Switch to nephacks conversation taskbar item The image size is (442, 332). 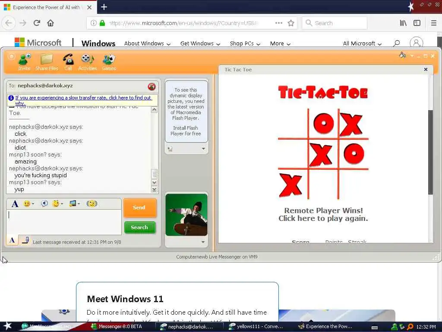190,326
